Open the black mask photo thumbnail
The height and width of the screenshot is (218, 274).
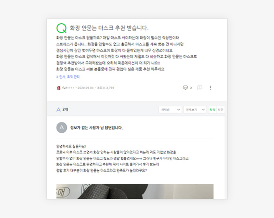(135, 192)
